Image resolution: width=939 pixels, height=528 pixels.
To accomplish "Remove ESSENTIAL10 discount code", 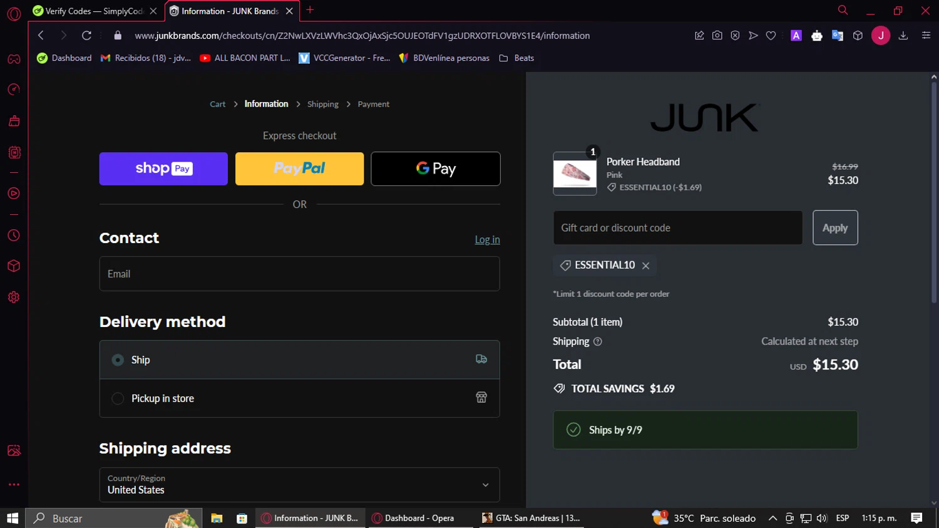I will (646, 266).
